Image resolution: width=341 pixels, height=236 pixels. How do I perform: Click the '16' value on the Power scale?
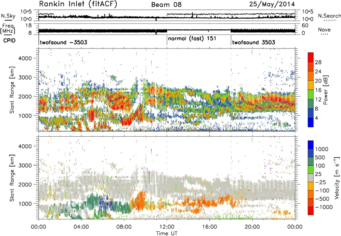(x=318, y=90)
